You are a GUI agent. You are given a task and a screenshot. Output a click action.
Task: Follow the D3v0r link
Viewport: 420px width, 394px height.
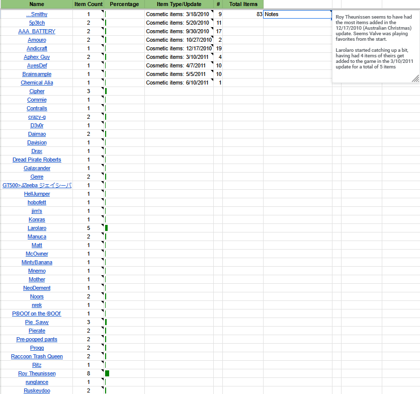(37, 126)
